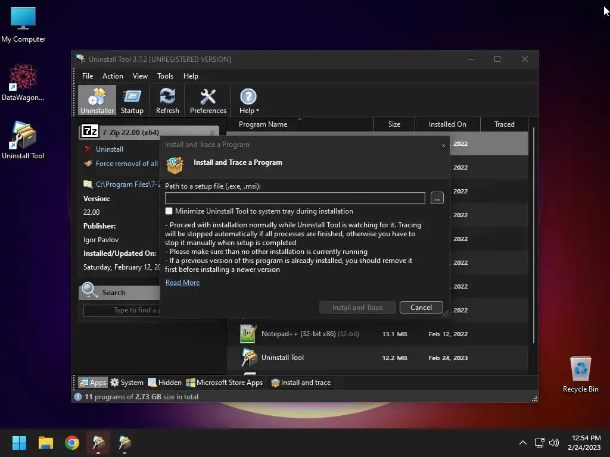The height and width of the screenshot is (457, 610).
Task: Open Preferences from the toolbar
Action: pyautogui.click(x=208, y=100)
